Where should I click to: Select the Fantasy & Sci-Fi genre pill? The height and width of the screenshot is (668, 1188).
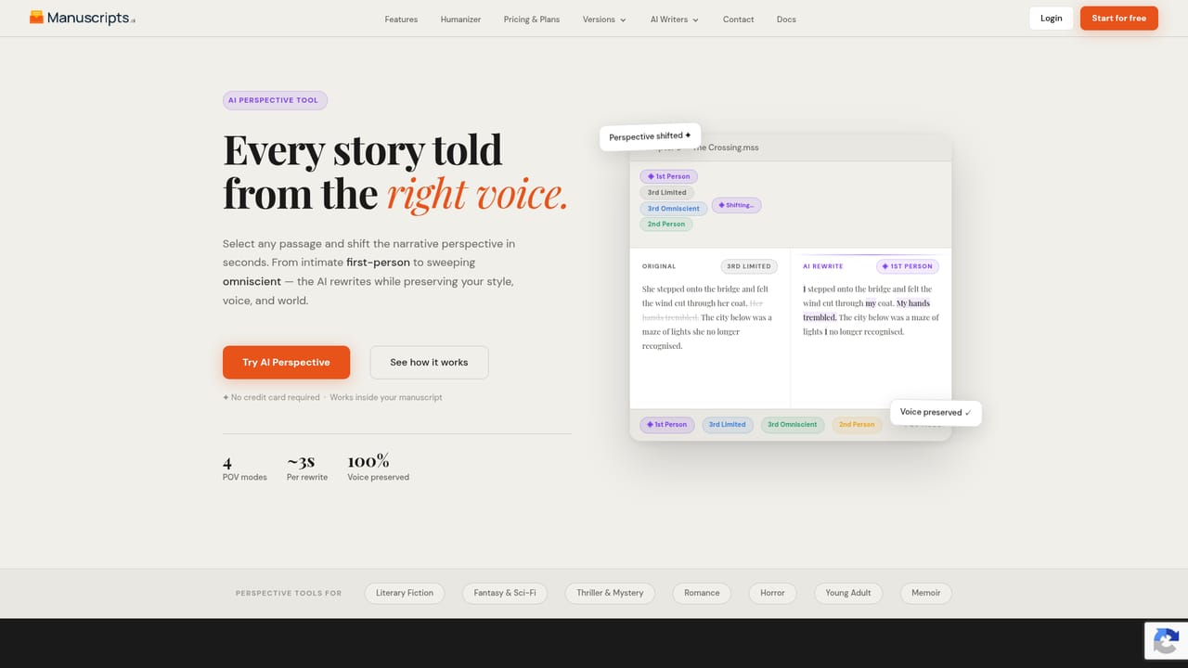pos(505,593)
